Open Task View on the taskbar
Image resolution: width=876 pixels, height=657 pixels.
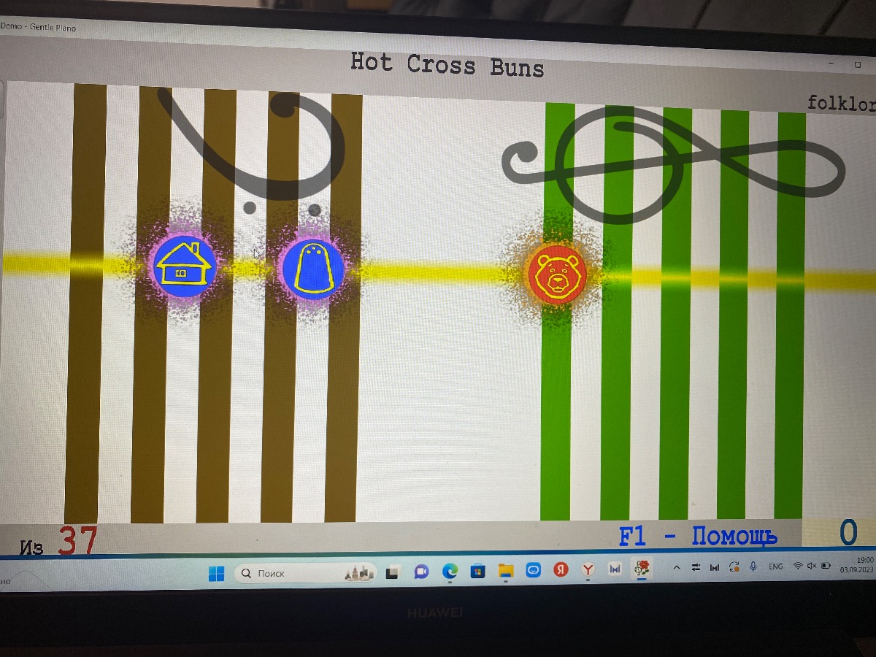click(392, 572)
